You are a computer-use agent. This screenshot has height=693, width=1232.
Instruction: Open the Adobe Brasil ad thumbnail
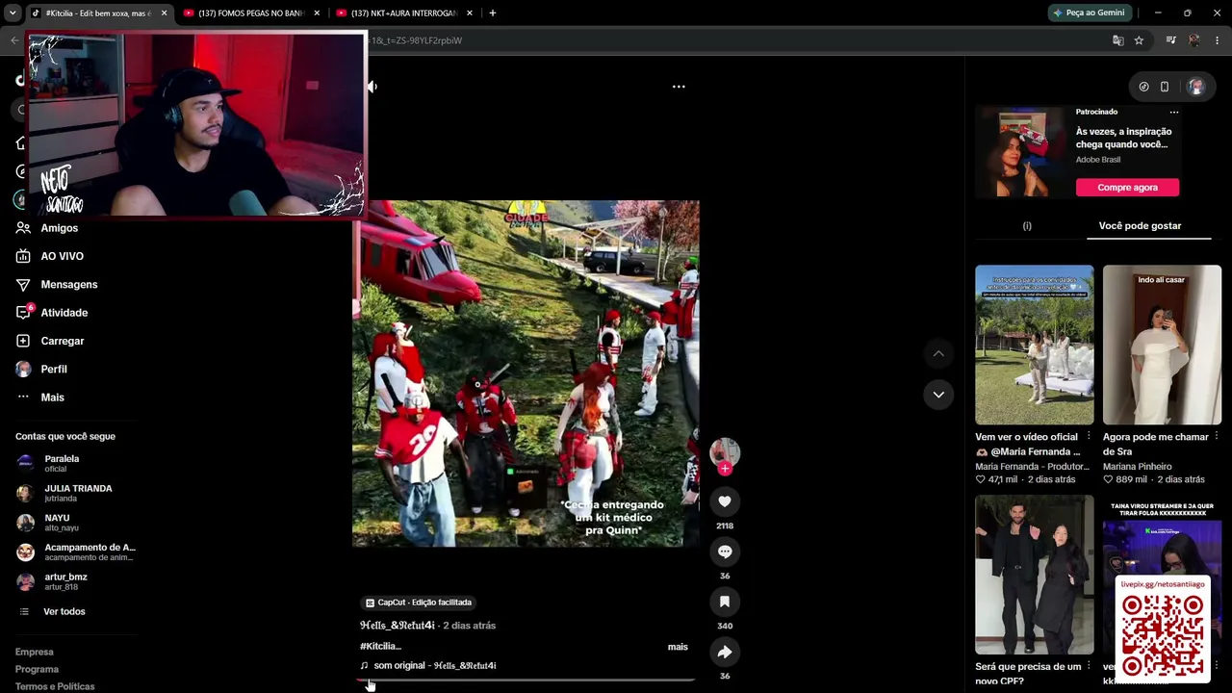(x=1022, y=152)
